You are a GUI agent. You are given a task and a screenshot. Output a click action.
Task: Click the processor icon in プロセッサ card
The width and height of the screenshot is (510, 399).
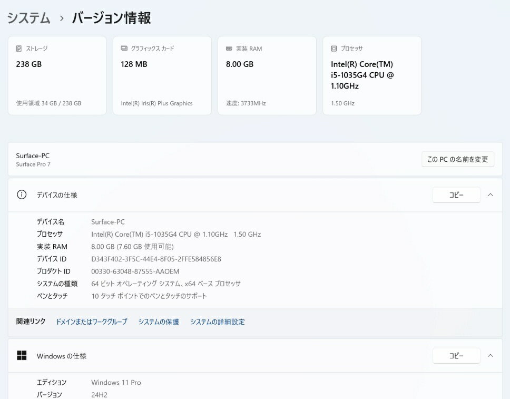click(x=334, y=48)
